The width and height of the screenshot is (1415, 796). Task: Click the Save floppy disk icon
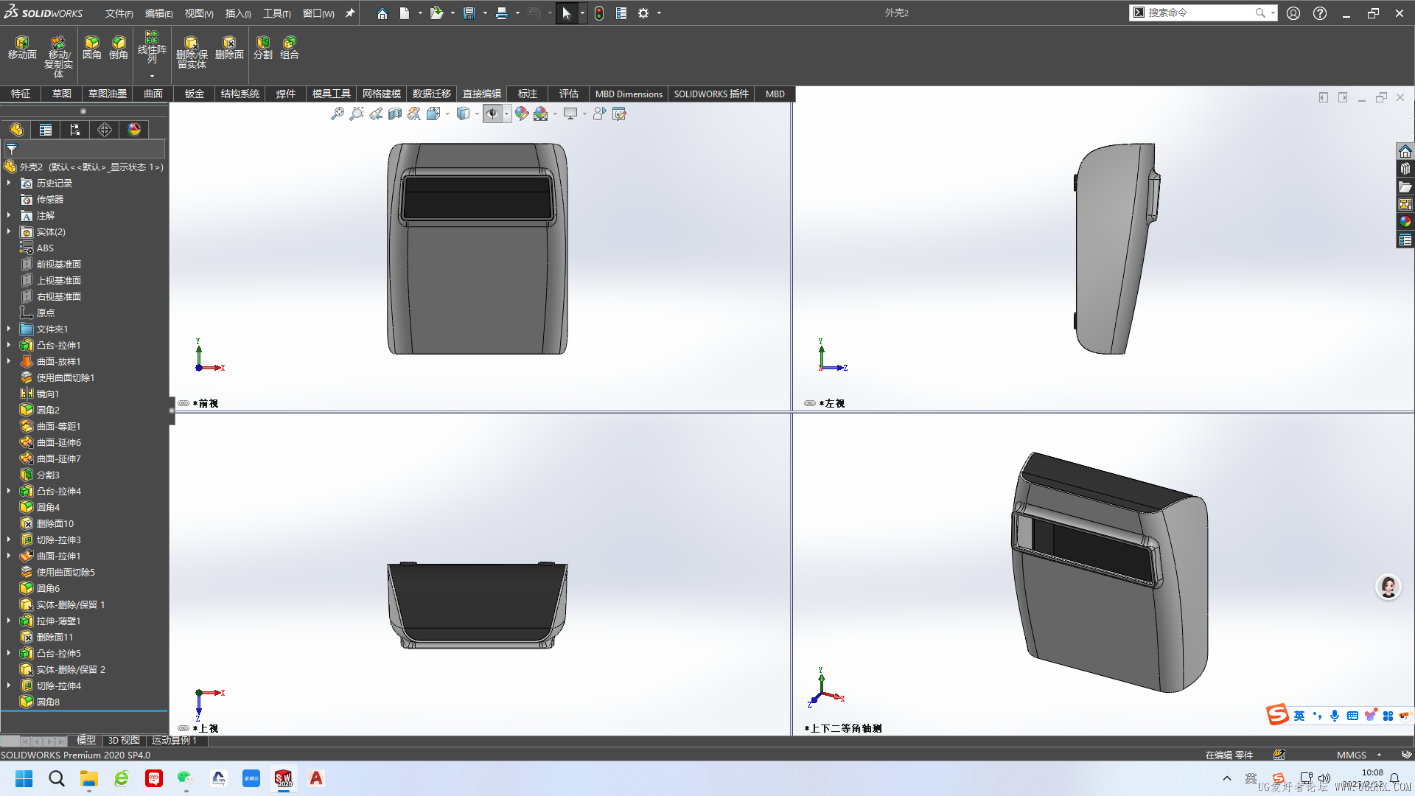point(469,13)
